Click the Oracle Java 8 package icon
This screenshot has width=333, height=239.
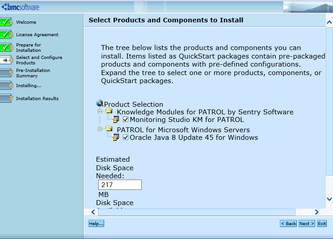click(116, 137)
